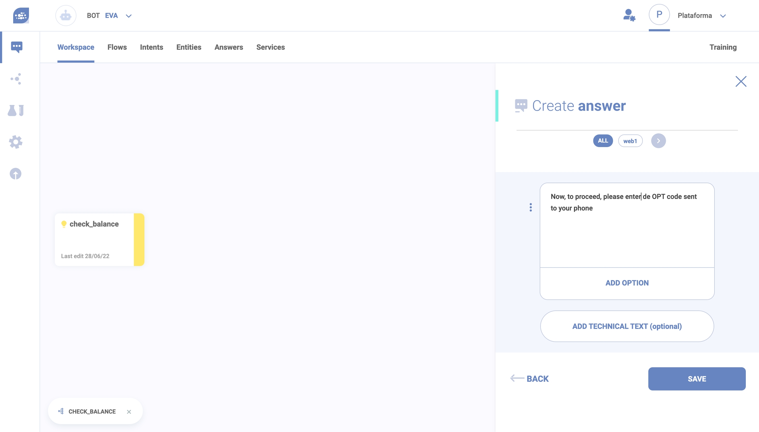Select the ALL channel pill
Viewport: 759px width, 432px height.
tap(603, 141)
